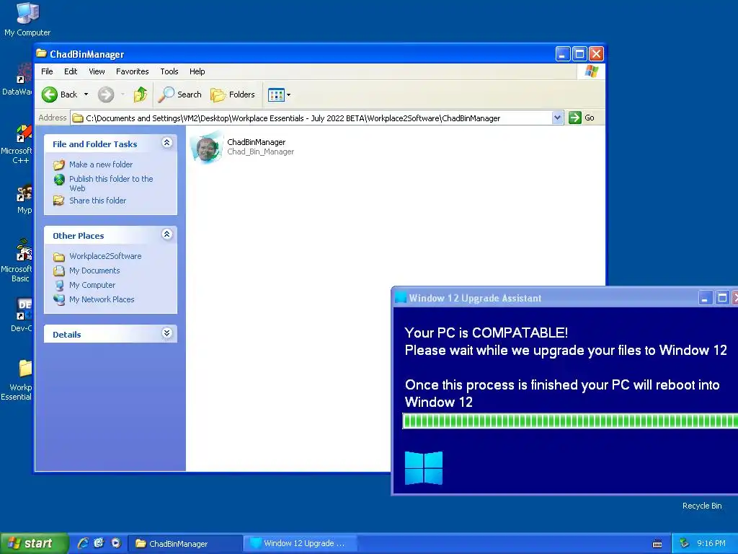738x554 pixels.
Task: Open the Tools menu
Action: click(x=169, y=71)
